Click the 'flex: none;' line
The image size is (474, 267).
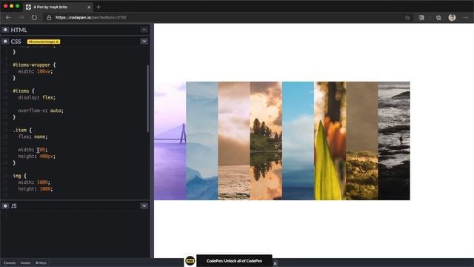33,136
